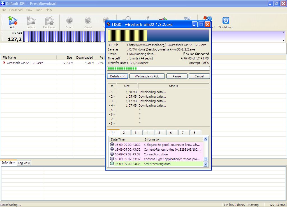Click connection 2 row showing 1,05 MB
This screenshot has width=287, height=207.
pos(158,96)
